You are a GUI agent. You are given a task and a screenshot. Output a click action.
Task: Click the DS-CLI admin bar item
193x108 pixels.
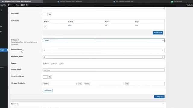[24, 5]
